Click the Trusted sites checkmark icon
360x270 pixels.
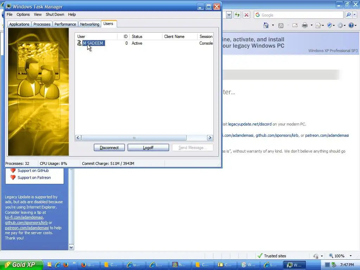pos(260,256)
